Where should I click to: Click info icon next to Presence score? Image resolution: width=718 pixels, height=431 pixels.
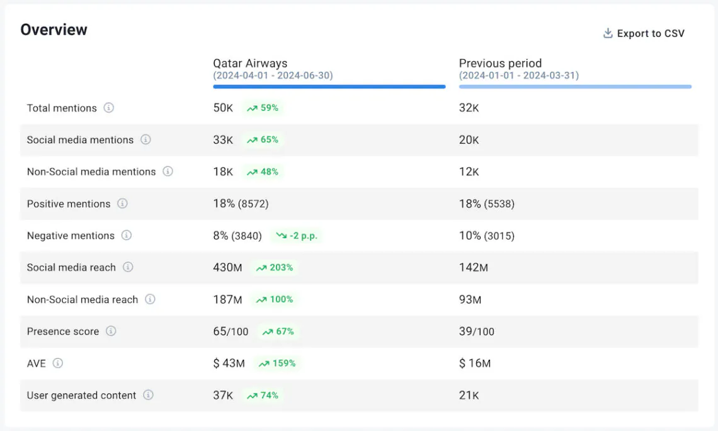click(111, 331)
